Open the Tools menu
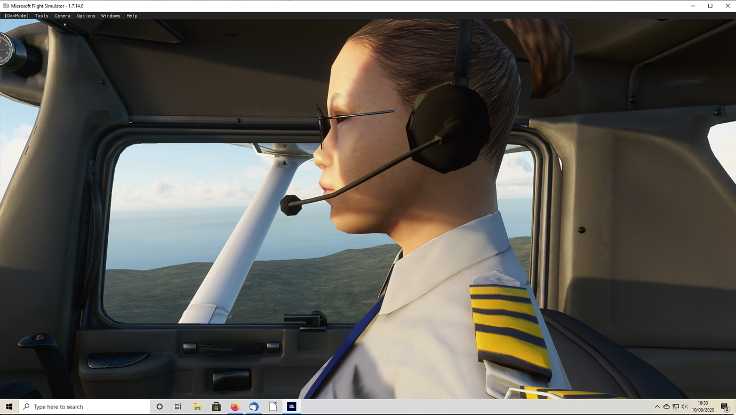 tap(41, 15)
